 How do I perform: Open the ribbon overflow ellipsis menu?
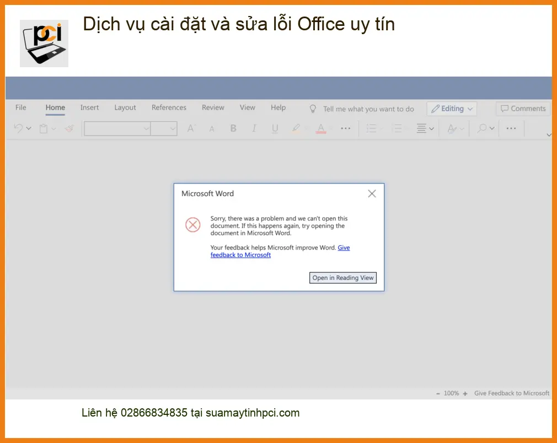pos(511,128)
